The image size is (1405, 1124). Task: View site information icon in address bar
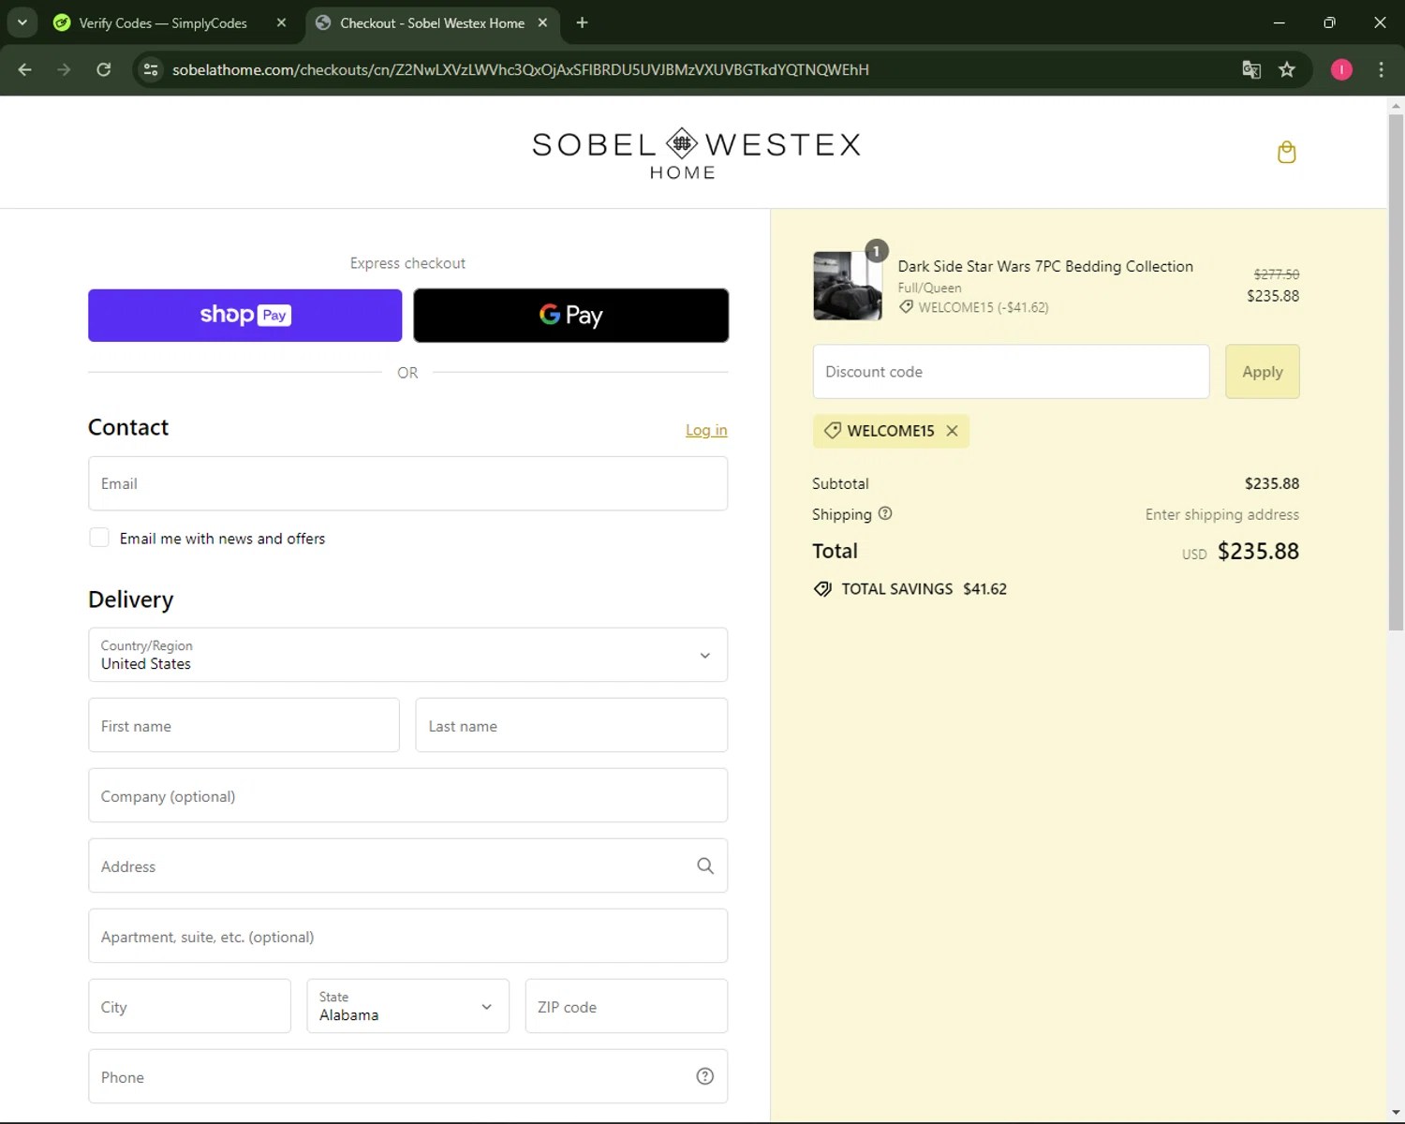coord(151,69)
